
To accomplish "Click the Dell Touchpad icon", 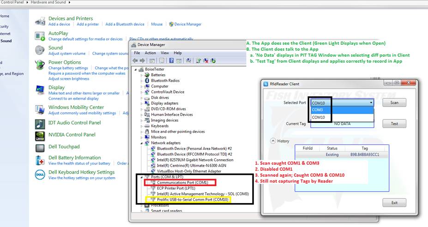I will 40,147.
